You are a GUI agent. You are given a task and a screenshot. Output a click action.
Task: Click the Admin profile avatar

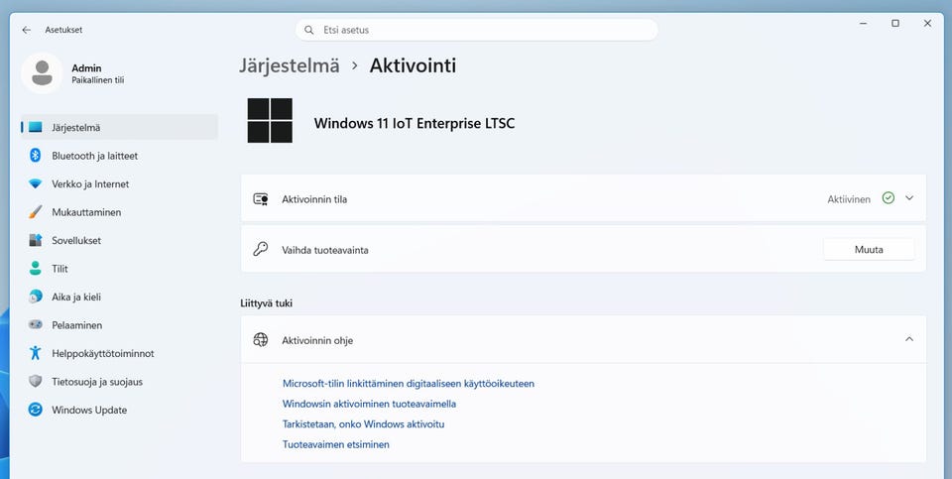pos(42,72)
